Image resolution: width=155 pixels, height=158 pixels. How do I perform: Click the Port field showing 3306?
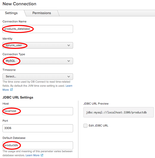(38, 128)
